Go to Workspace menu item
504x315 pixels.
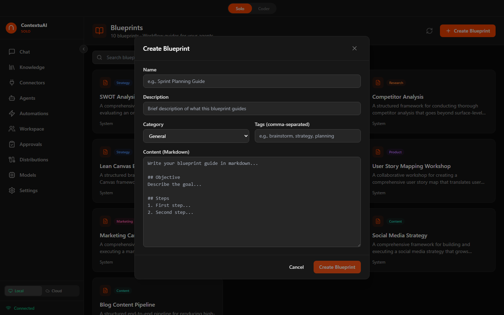42,129
